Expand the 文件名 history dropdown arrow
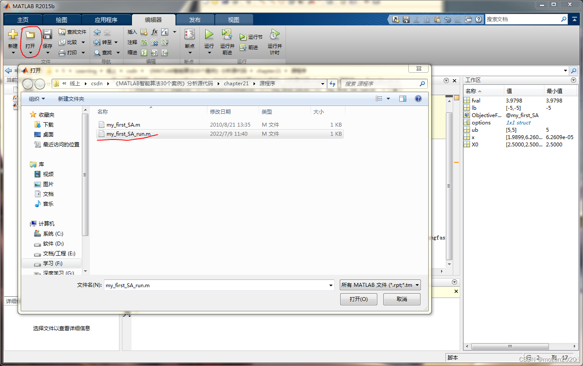Image resolution: width=583 pixels, height=366 pixels. 331,285
